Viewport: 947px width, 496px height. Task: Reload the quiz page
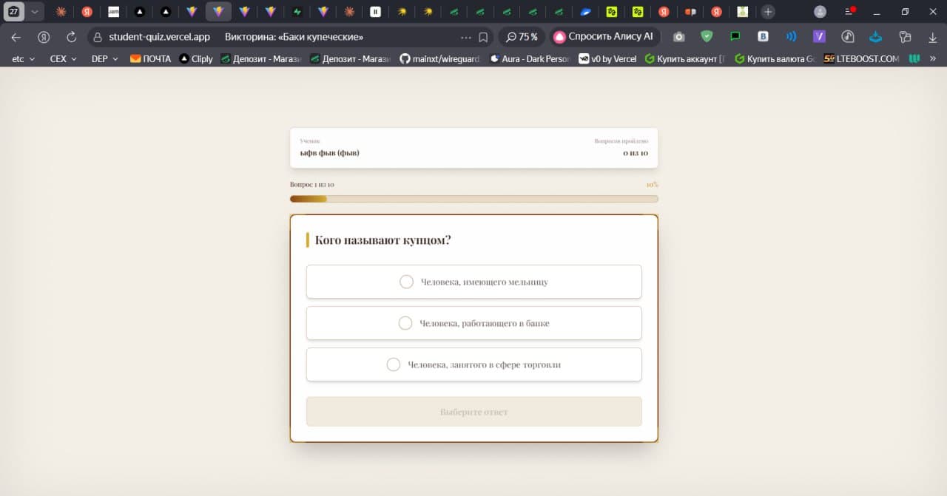[71, 37]
